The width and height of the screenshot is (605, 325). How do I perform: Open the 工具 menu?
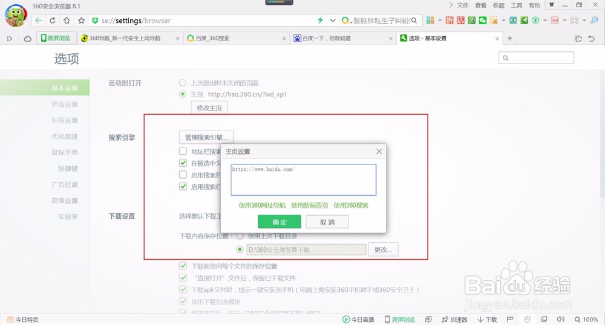pyautogui.click(x=517, y=5)
